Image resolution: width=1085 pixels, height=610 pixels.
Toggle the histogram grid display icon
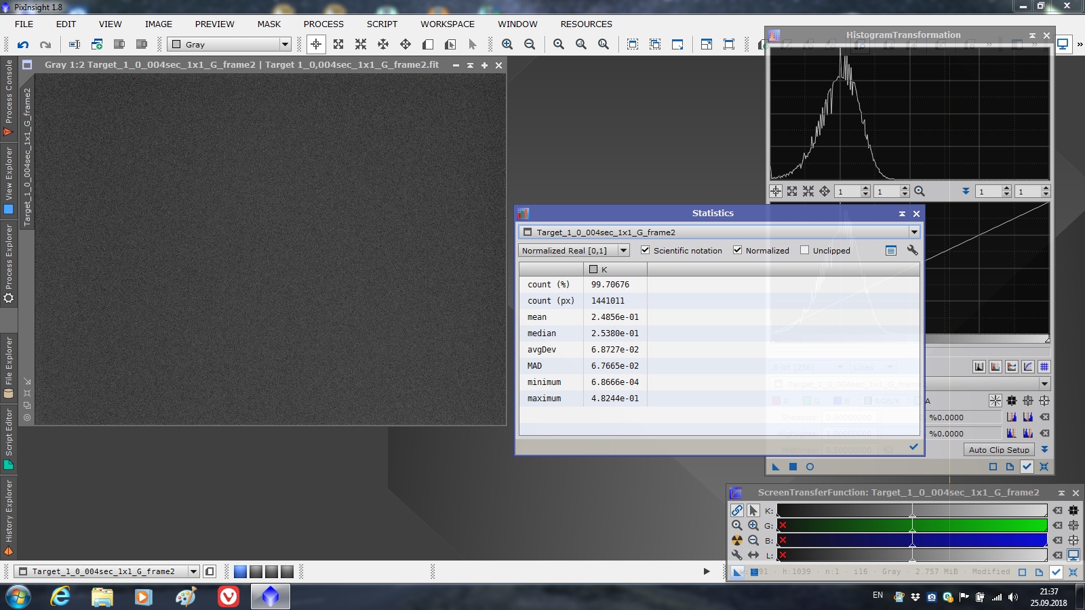(x=1044, y=367)
